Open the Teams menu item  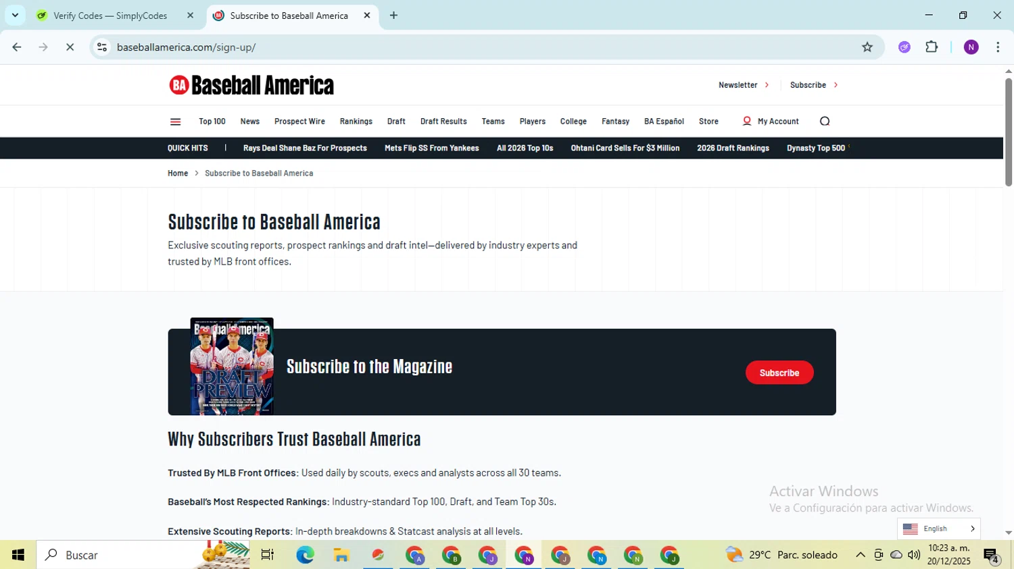[x=493, y=121]
